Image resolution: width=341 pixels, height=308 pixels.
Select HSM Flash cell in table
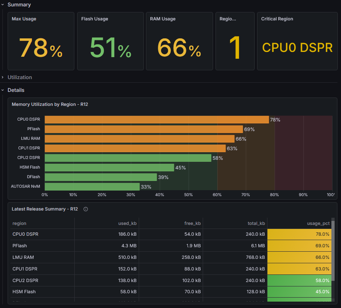click(42, 292)
